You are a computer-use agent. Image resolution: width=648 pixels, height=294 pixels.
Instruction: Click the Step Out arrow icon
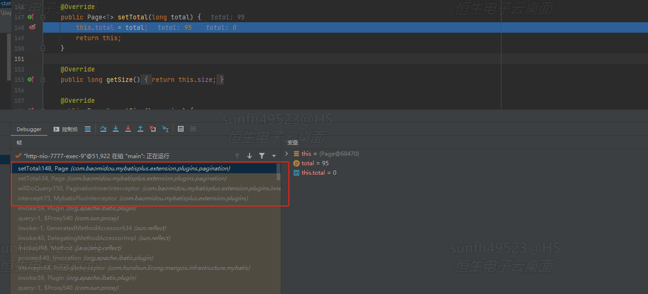140,129
